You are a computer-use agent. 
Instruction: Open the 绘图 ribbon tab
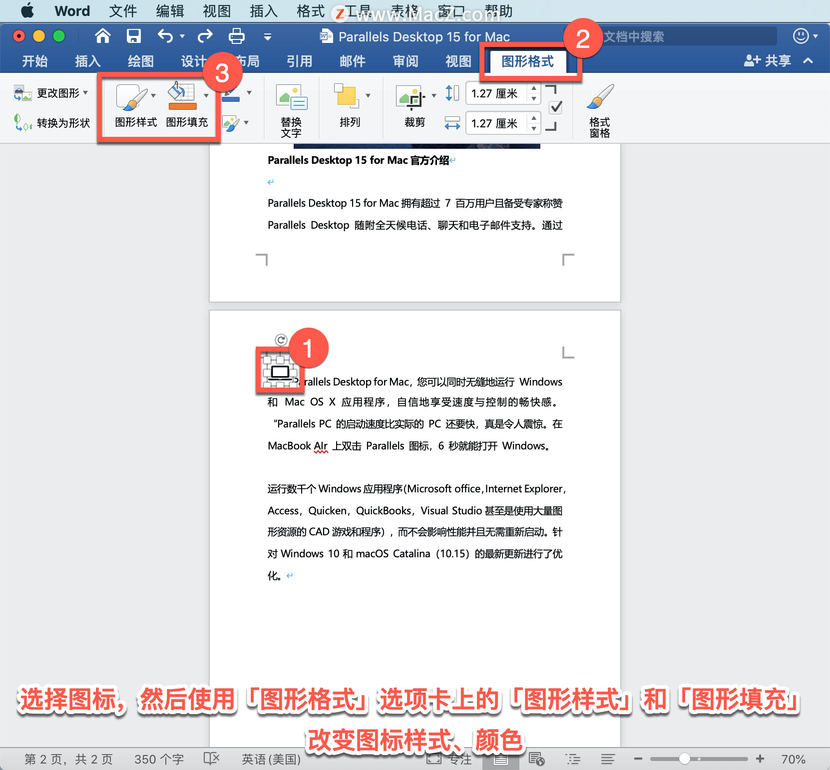141,61
